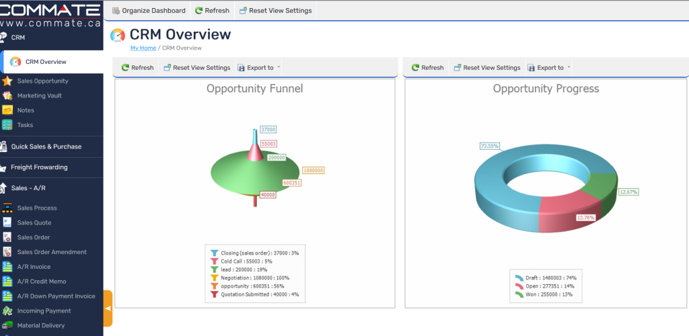Click Reset View Settings in Funnel toolbar
This screenshot has height=336, width=689.
coord(197,68)
